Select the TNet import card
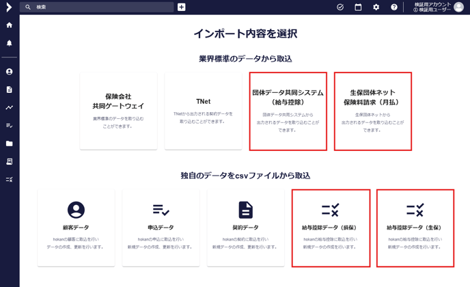470x287 pixels. coord(203,111)
